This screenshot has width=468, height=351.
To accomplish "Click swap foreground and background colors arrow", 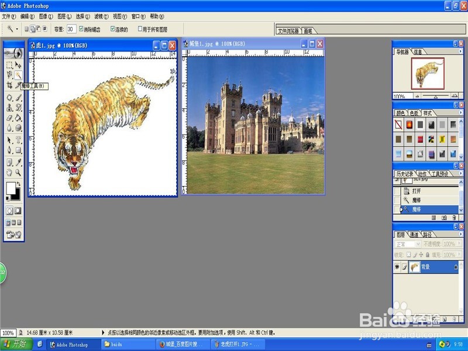I will (19, 184).
